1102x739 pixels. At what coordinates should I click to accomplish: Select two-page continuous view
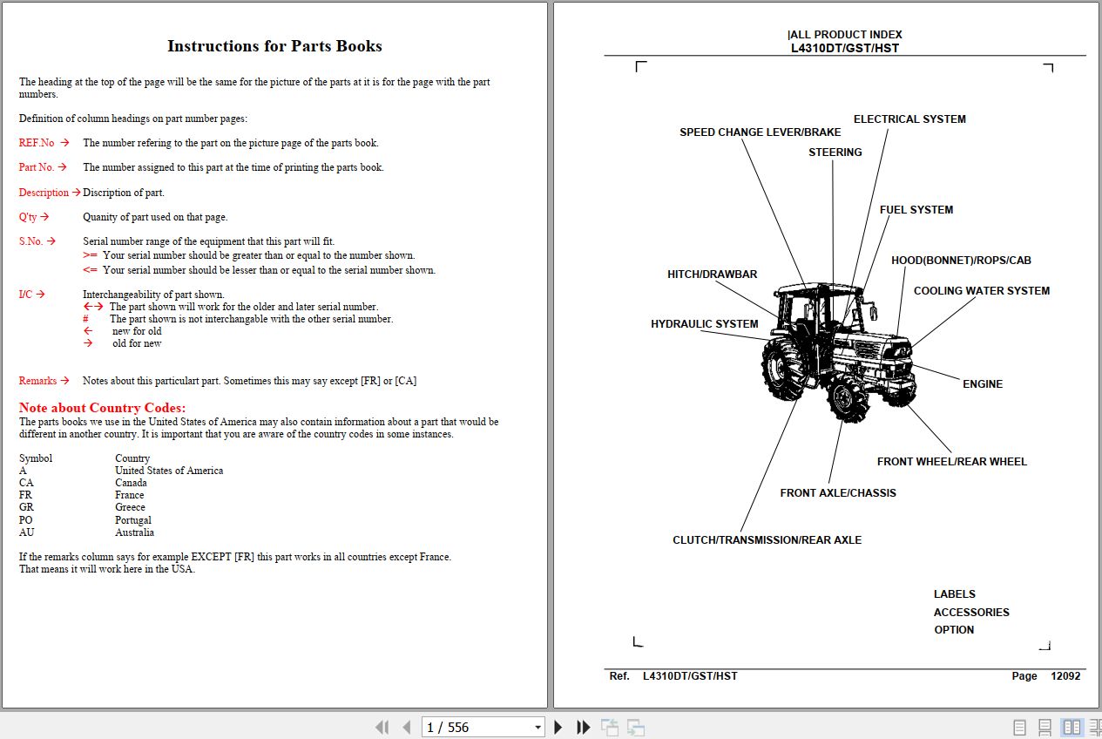(1095, 727)
